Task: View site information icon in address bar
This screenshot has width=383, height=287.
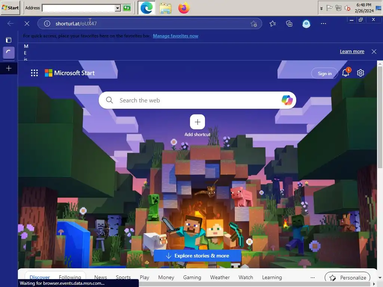Action: coord(47,24)
